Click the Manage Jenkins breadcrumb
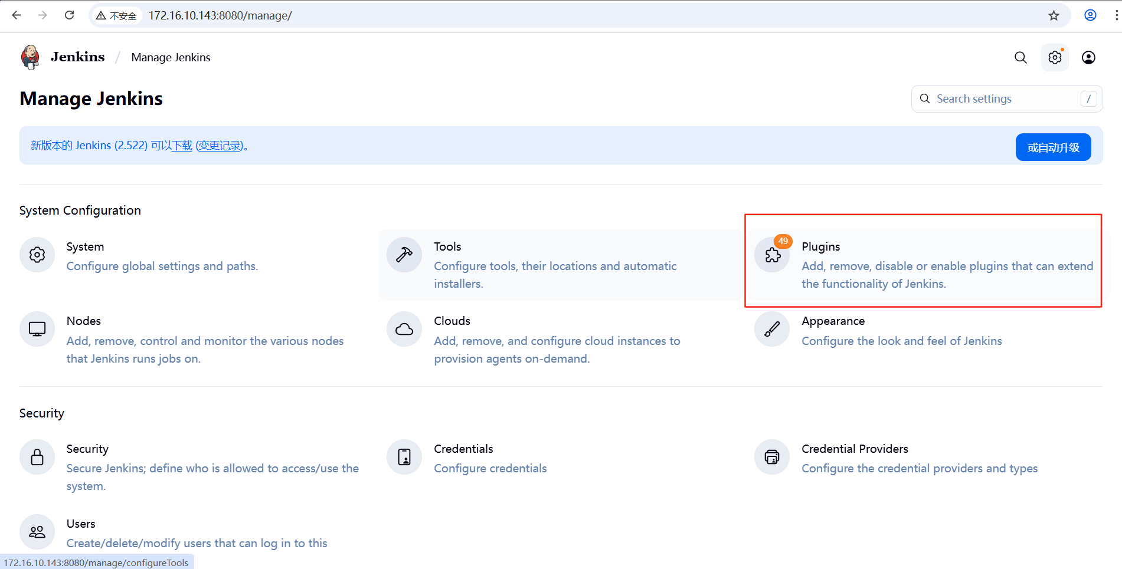The width and height of the screenshot is (1122, 569). [x=171, y=57]
